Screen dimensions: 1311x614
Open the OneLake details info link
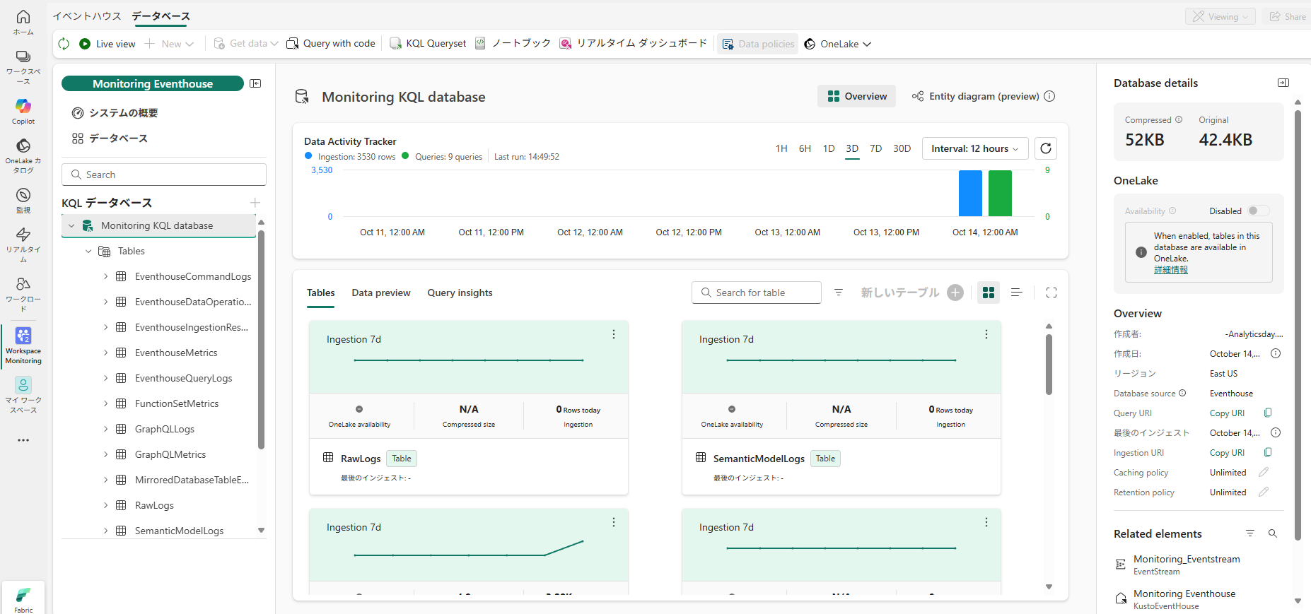[x=1171, y=270]
